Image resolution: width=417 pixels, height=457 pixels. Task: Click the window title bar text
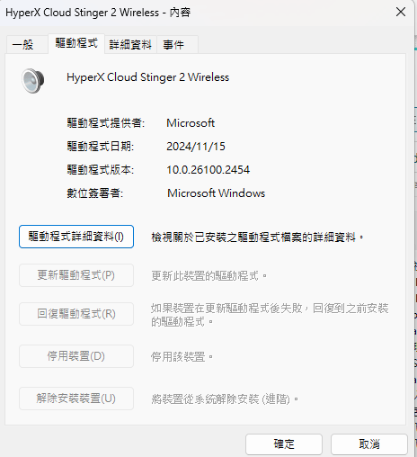(x=98, y=13)
